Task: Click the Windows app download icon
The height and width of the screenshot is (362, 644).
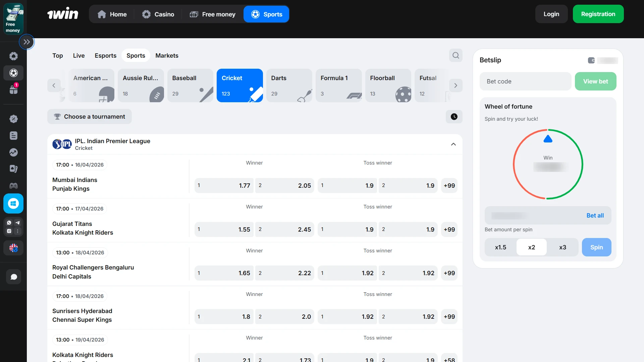Action: pos(13,203)
